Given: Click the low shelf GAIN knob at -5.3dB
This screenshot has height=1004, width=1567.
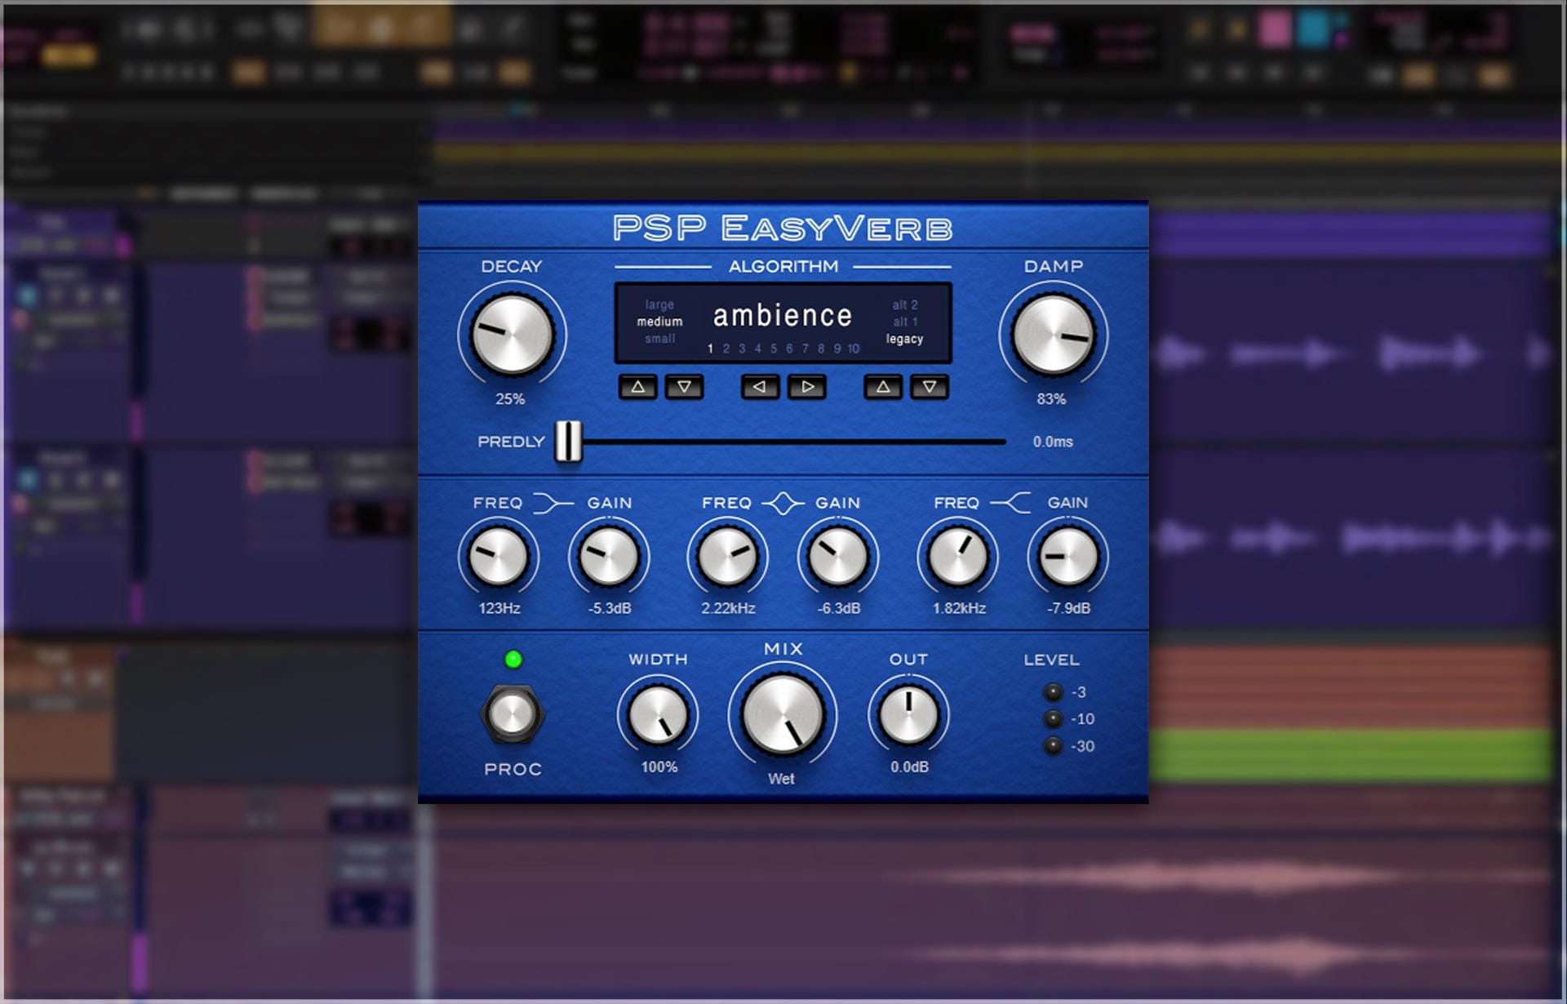Looking at the screenshot, I should click(609, 557).
